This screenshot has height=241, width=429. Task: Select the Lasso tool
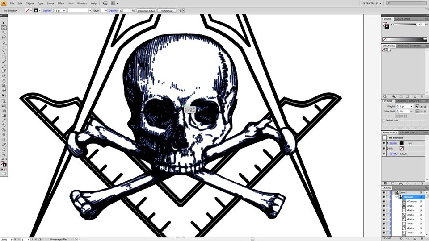point(4,37)
